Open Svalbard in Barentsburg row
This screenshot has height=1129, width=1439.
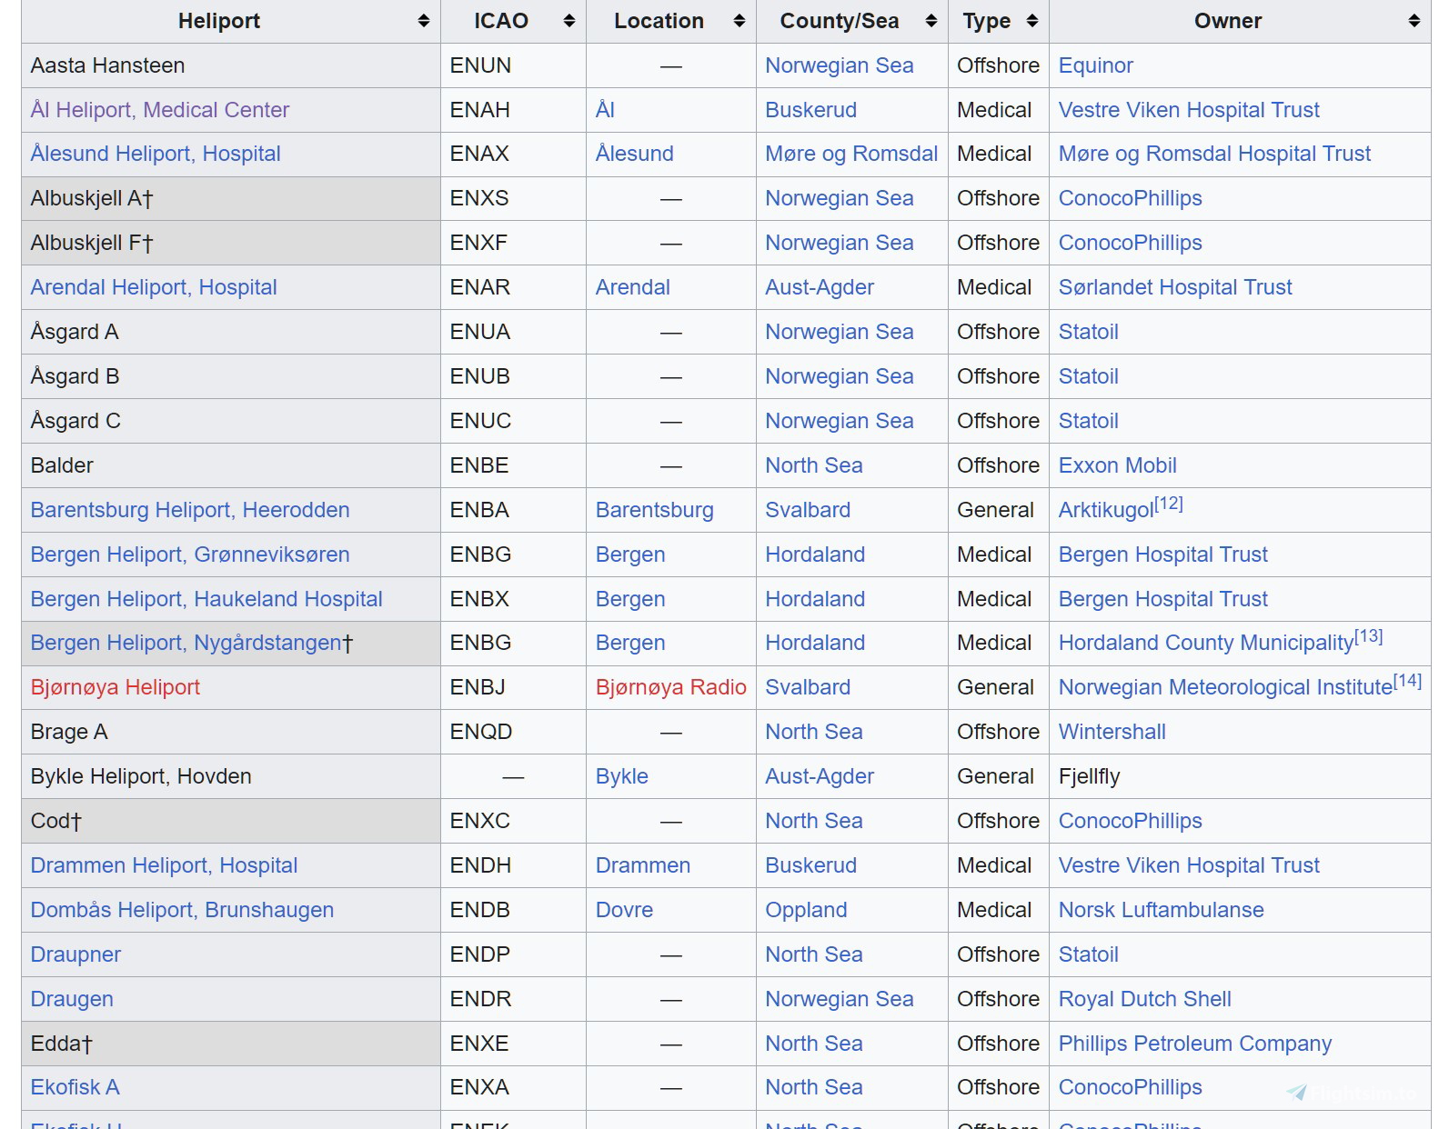[808, 510]
